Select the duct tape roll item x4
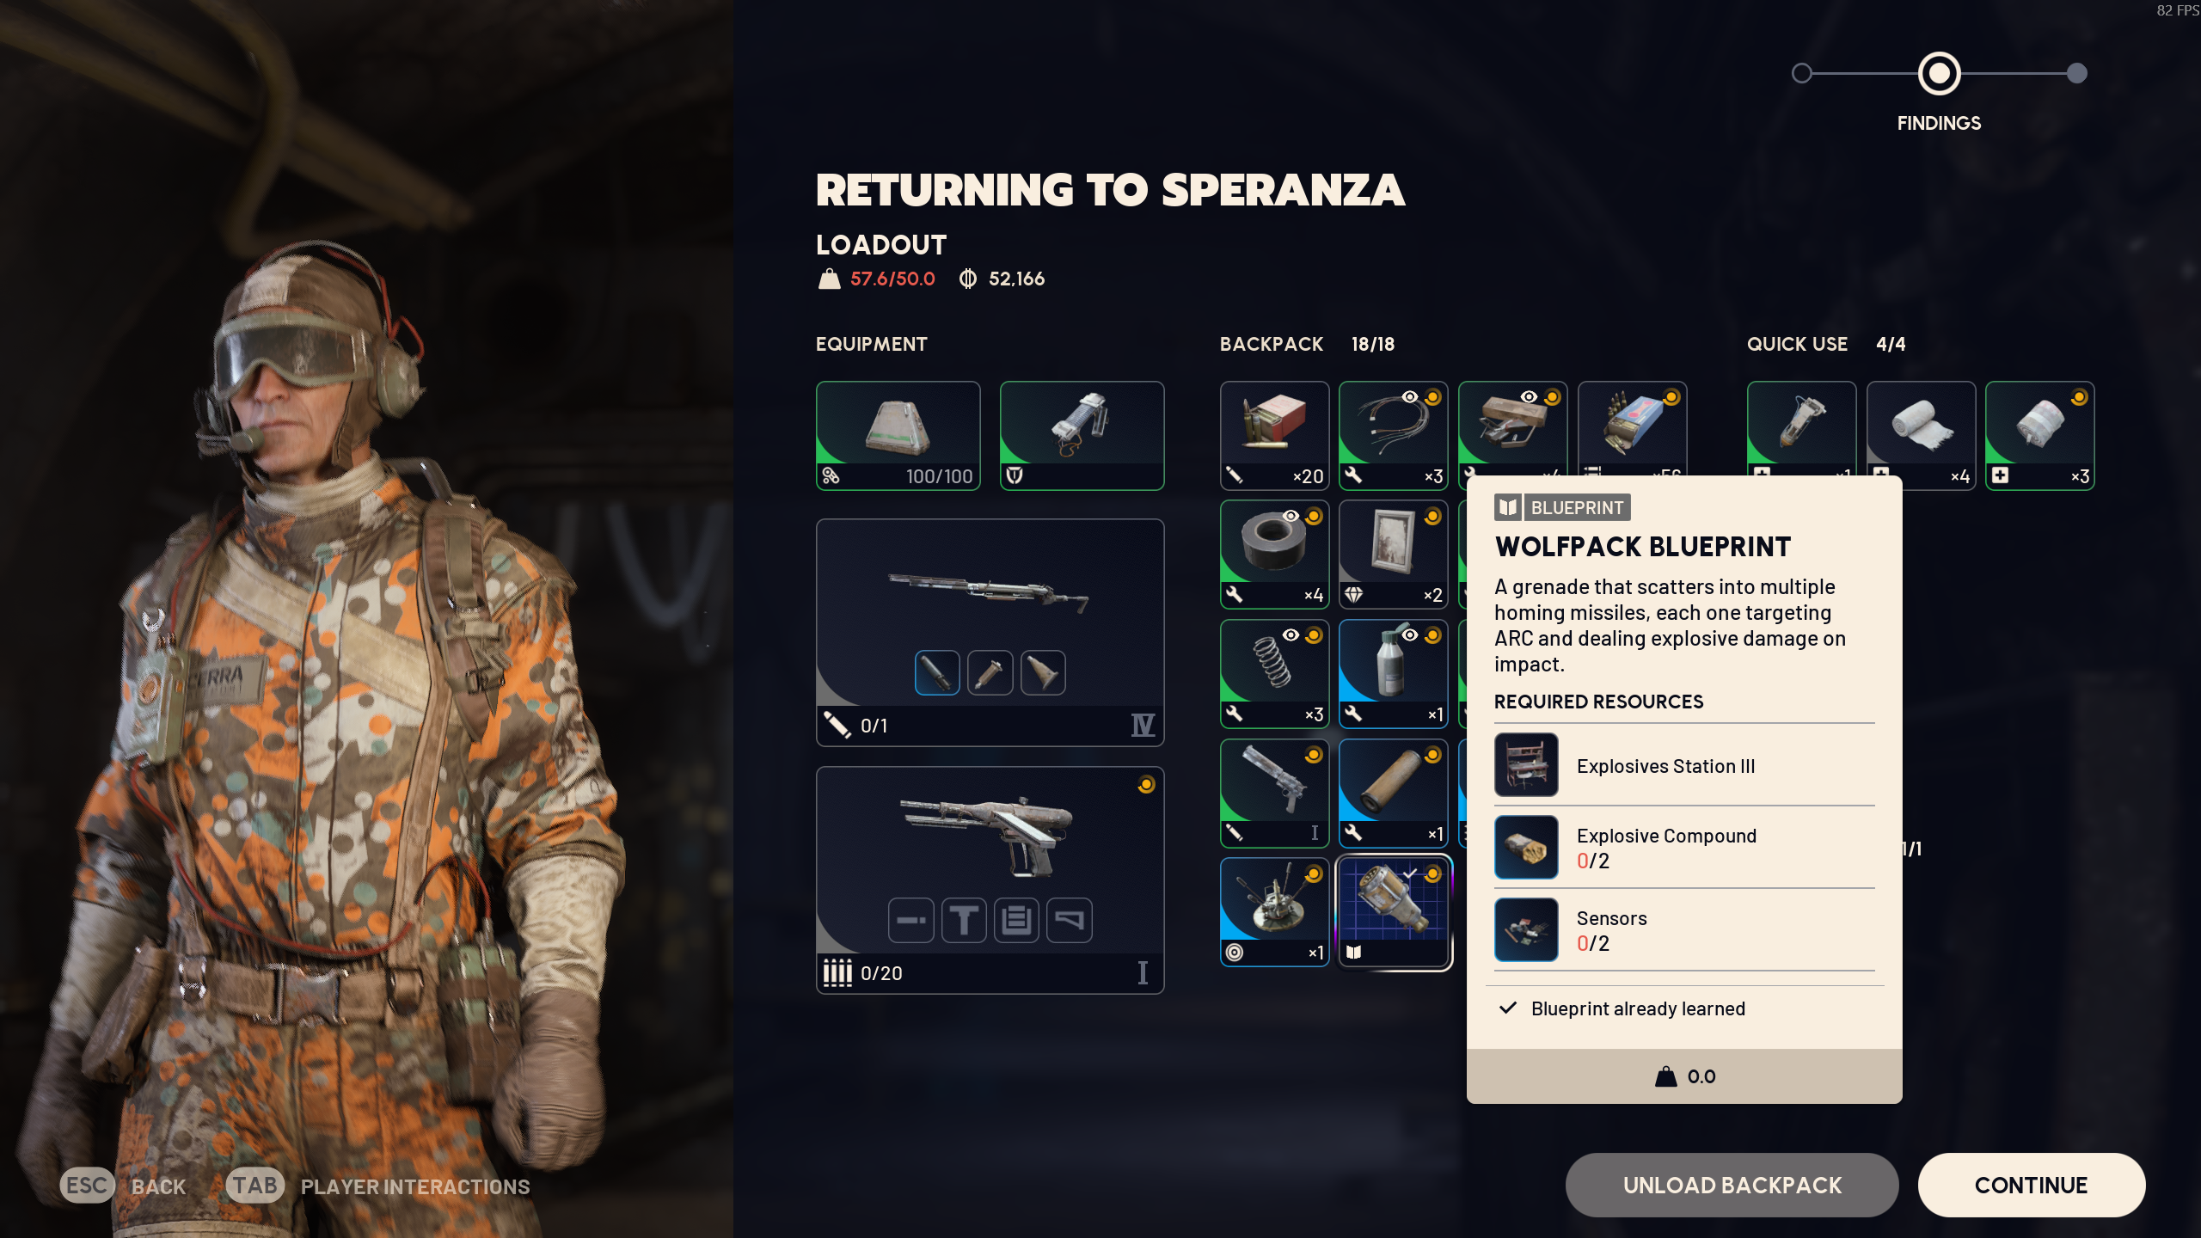Viewport: 2201px width, 1238px height. (x=1274, y=555)
